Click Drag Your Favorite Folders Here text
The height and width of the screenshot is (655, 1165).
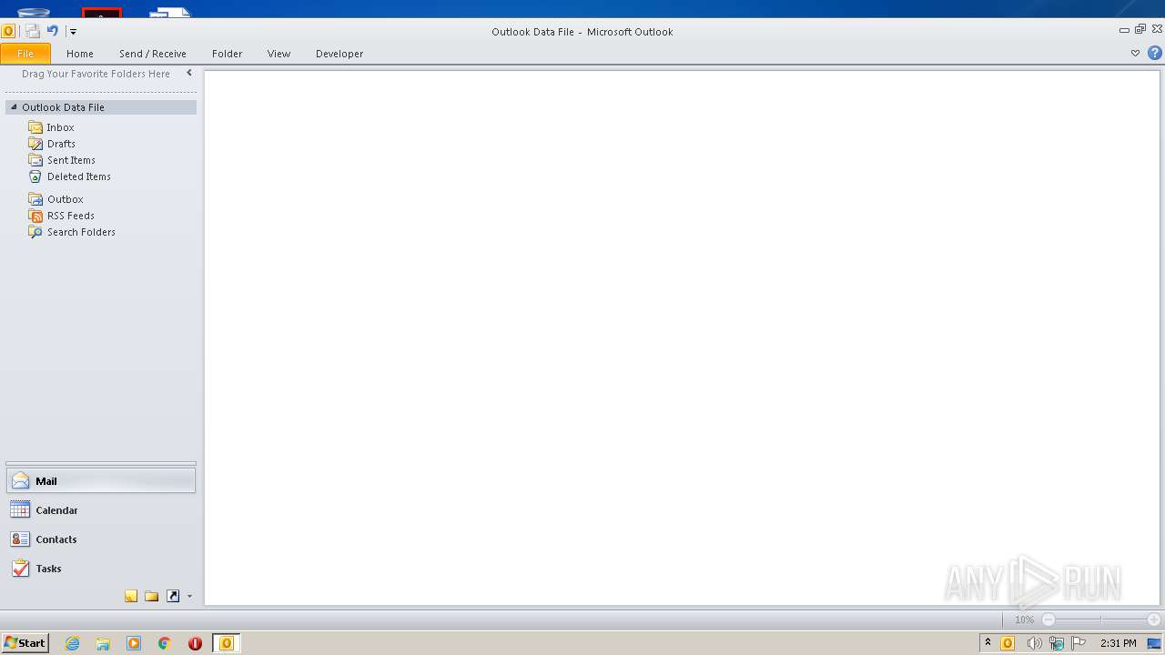[x=96, y=75]
